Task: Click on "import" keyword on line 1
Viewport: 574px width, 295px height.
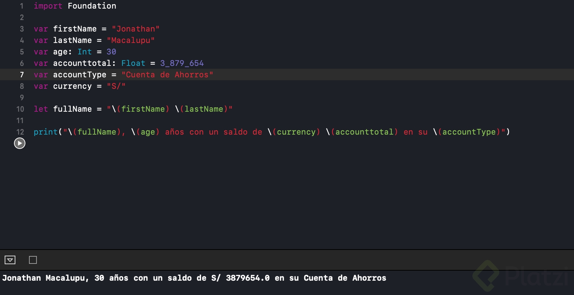Action: [x=48, y=6]
